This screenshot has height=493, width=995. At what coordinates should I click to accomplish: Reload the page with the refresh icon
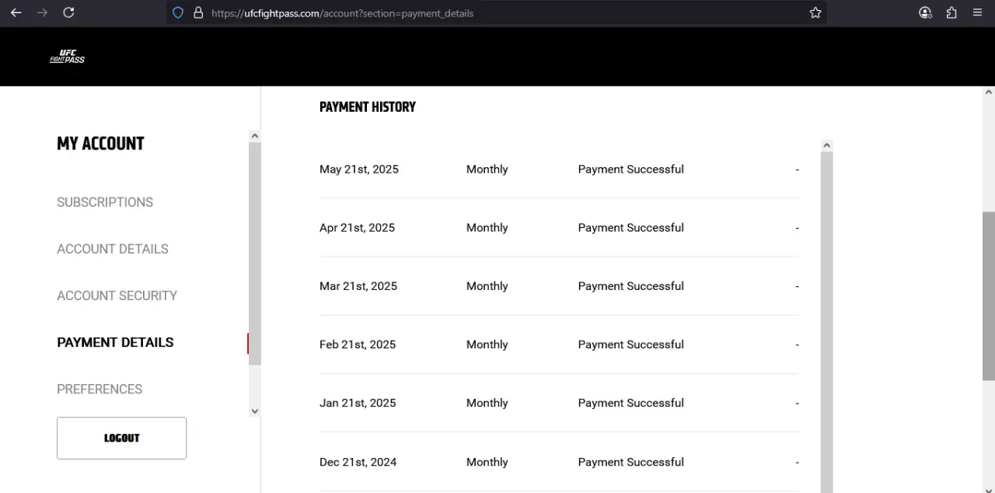68,12
